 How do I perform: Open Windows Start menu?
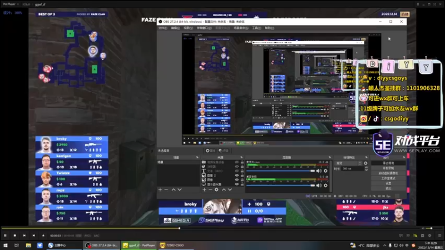pyautogui.click(x=6, y=245)
